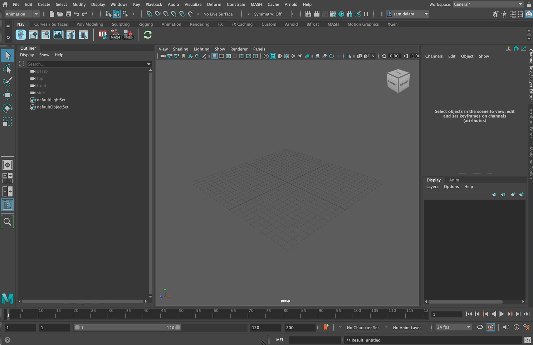533x345 pixels.
Task: Click the Play forwards button
Action: tap(502, 314)
